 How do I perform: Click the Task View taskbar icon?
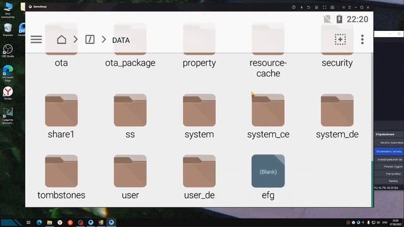coord(28,223)
